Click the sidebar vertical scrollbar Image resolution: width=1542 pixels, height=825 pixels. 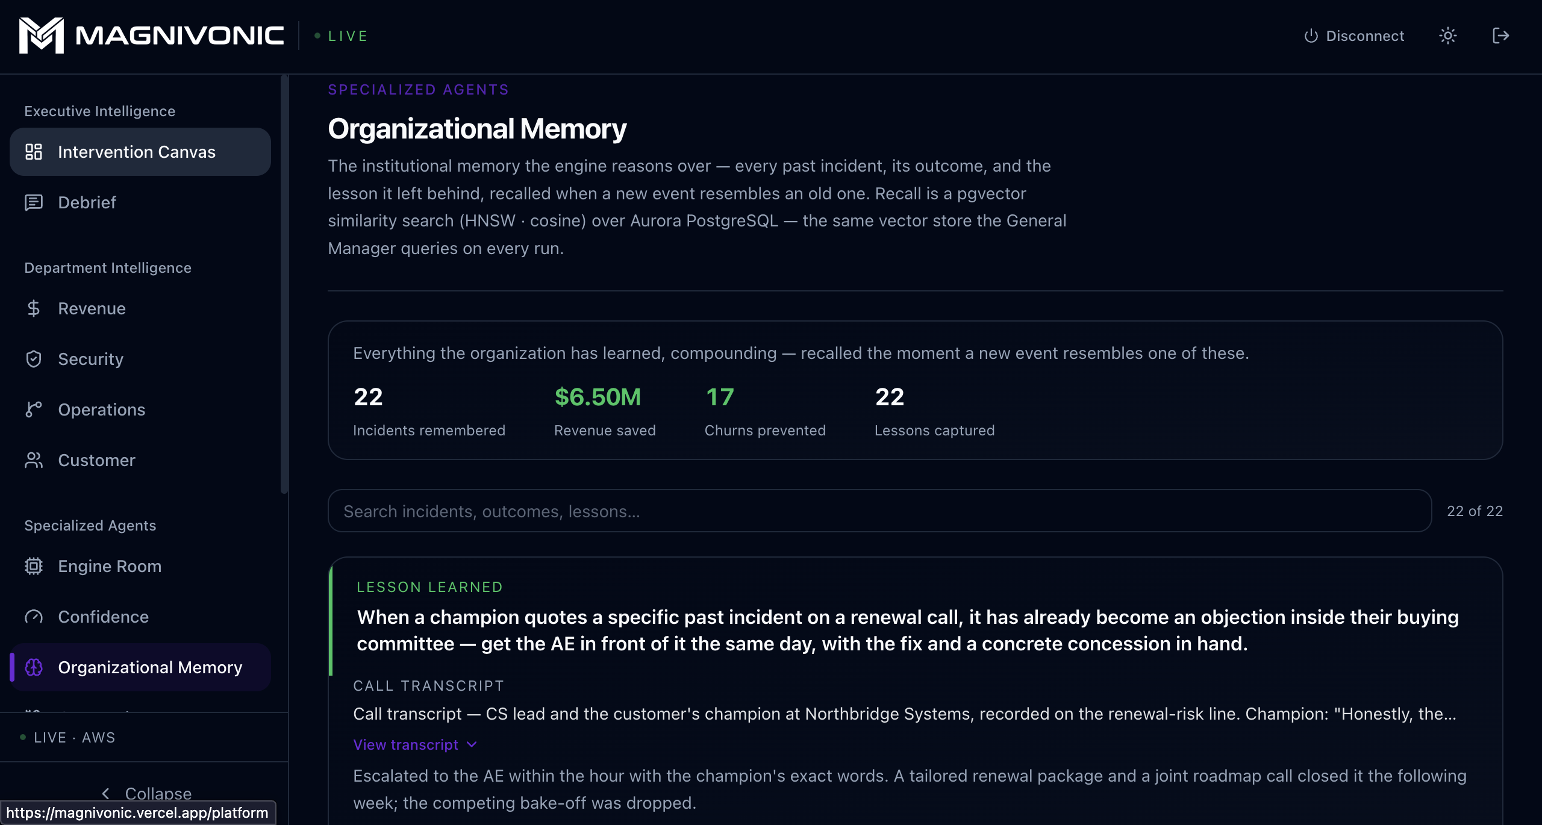284,284
